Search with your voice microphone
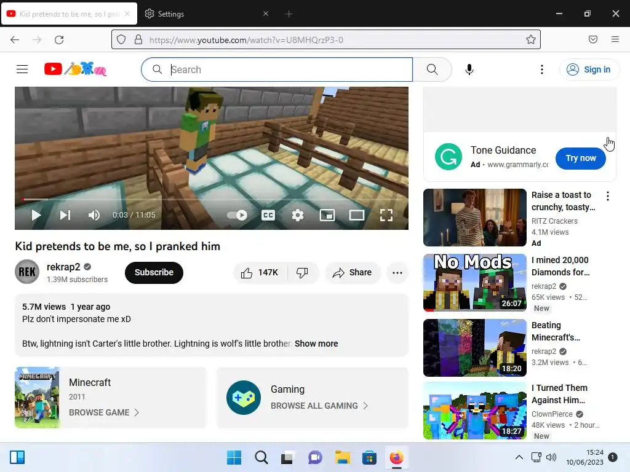This screenshot has width=630, height=472. click(469, 69)
